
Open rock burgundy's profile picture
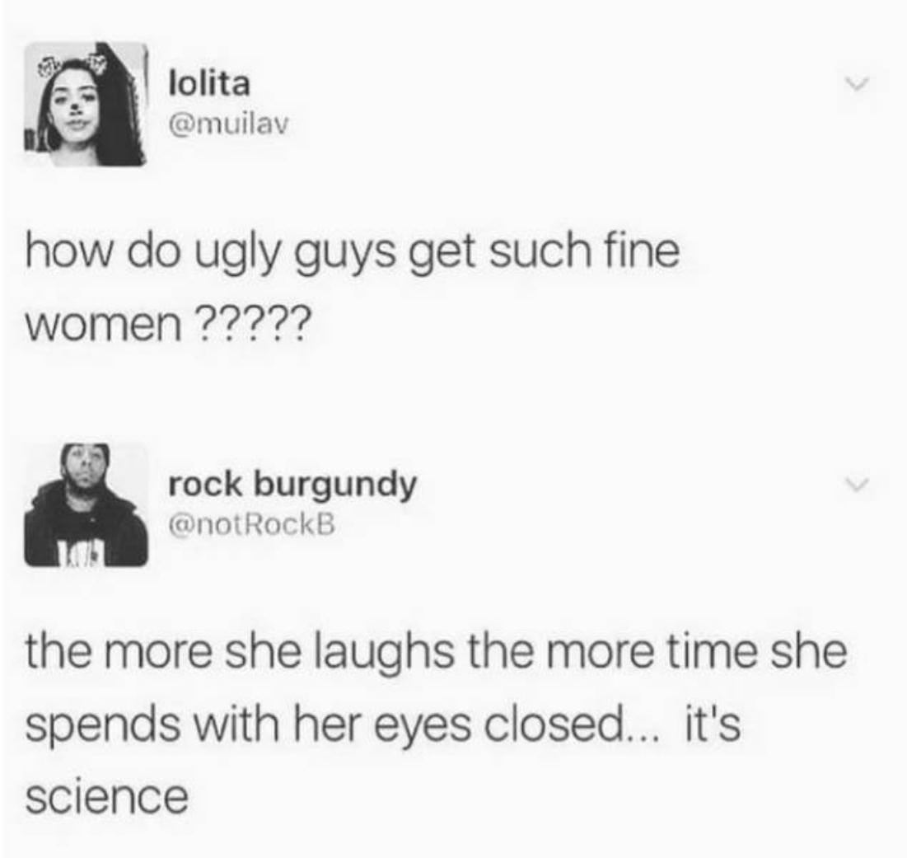[x=86, y=504]
